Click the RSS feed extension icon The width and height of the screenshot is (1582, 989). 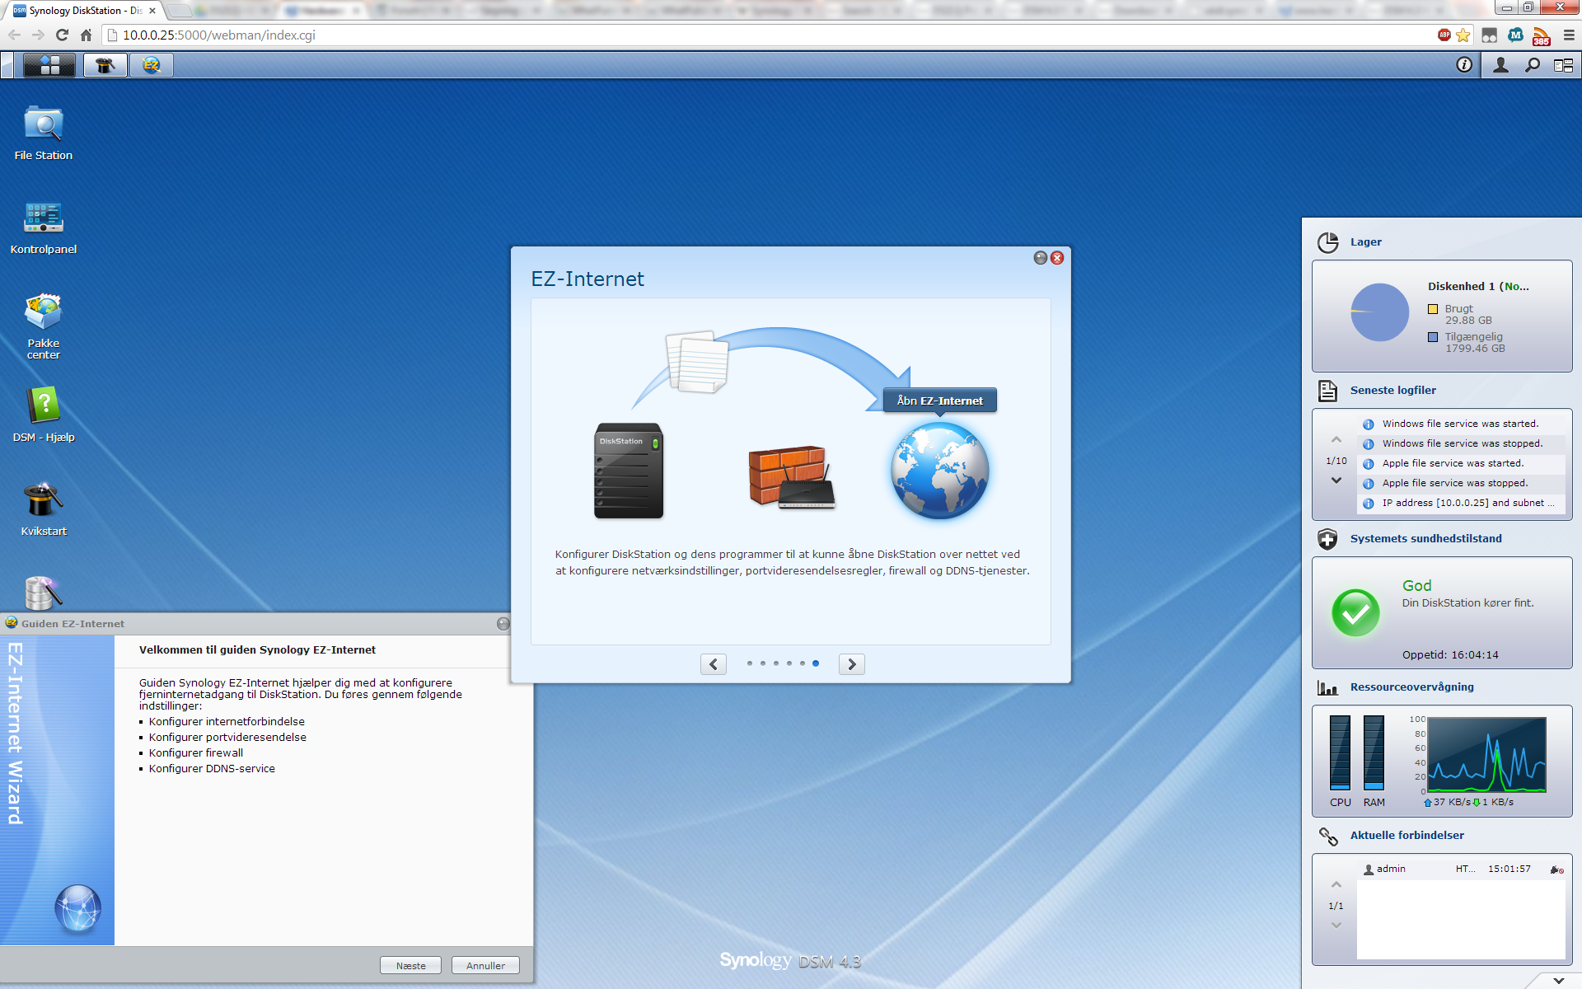[x=1542, y=35]
